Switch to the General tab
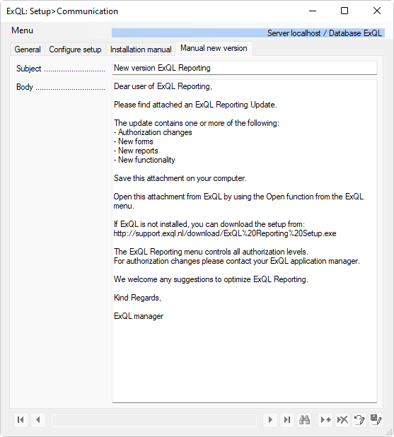Viewport: 394px width, 437px height. (x=28, y=49)
